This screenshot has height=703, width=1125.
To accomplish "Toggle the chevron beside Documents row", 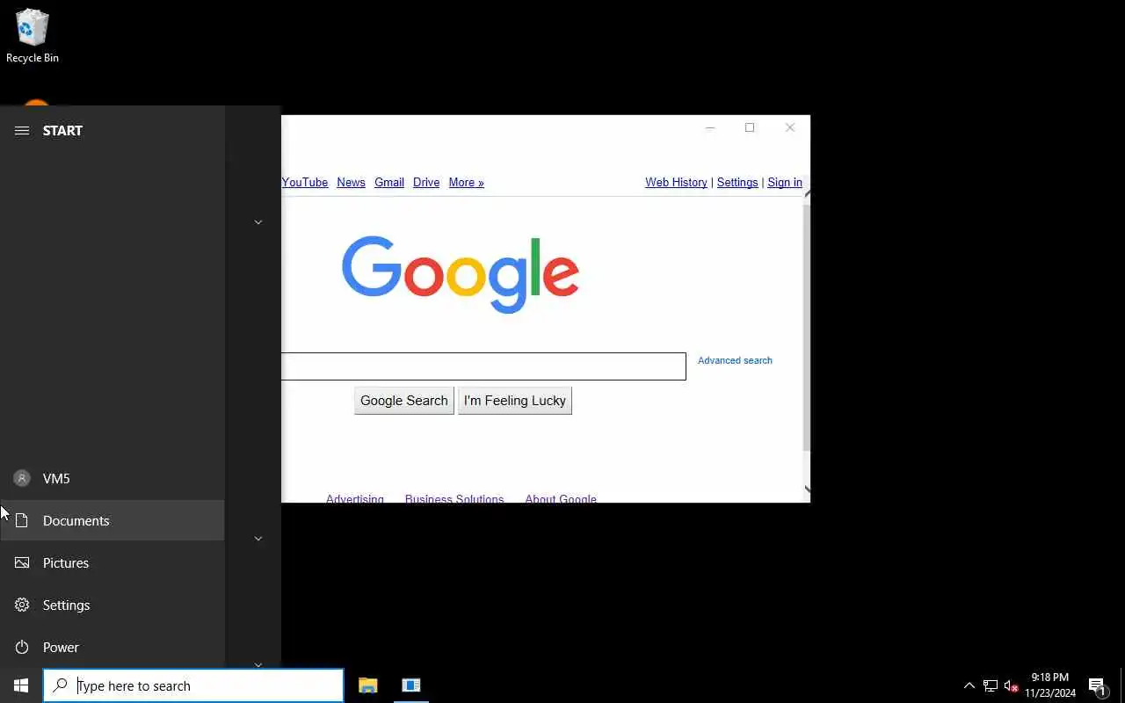I will coord(258,538).
